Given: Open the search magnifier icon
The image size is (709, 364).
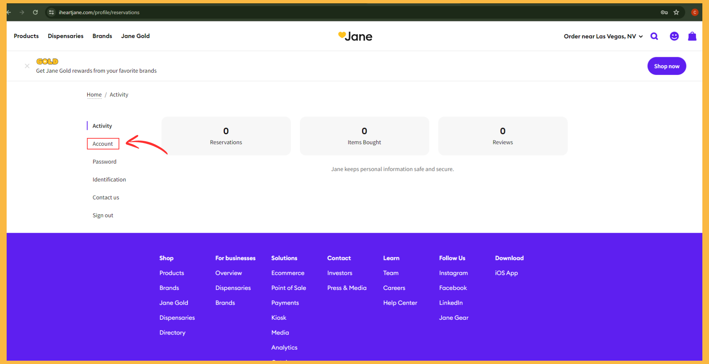Looking at the screenshot, I should (654, 36).
